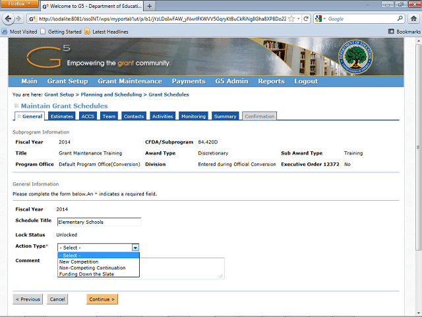The height and width of the screenshot is (317, 422).
Task: Switch to the Summary tab
Action: [226, 116]
